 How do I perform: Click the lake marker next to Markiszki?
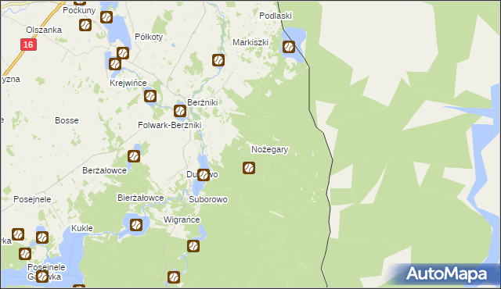pyautogui.click(x=289, y=47)
